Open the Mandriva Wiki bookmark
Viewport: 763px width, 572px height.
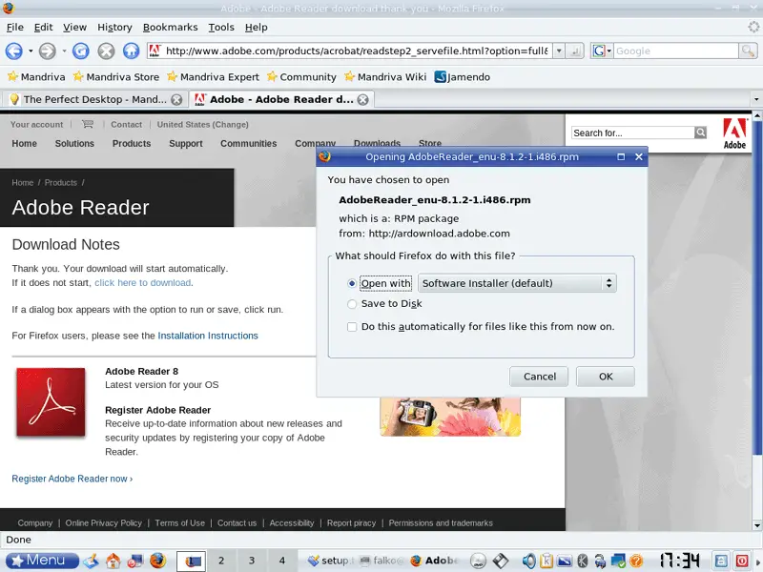click(385, 77)
